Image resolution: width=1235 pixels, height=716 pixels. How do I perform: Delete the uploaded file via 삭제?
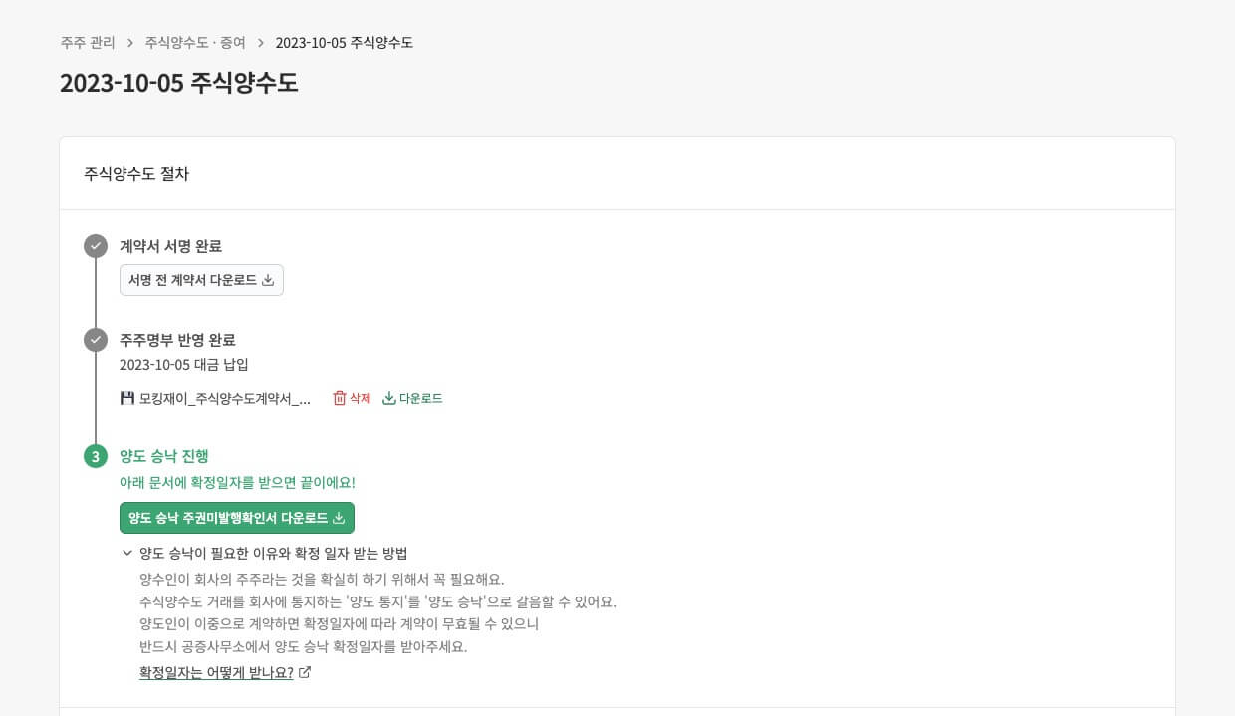(360, 398)
